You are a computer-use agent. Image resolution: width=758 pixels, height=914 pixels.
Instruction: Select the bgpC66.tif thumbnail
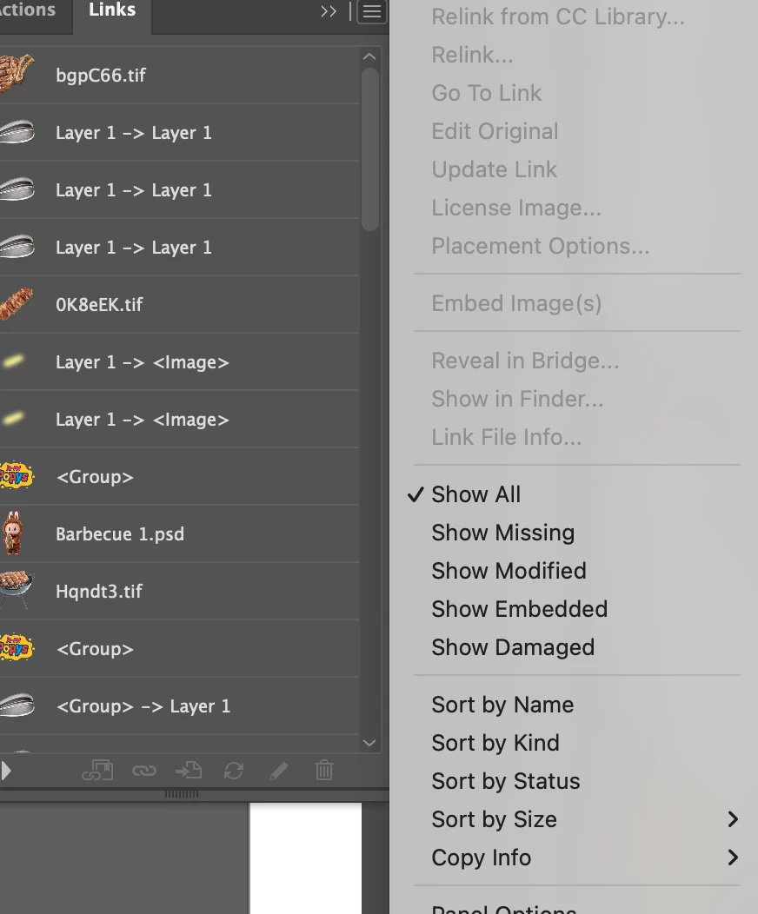17,74
